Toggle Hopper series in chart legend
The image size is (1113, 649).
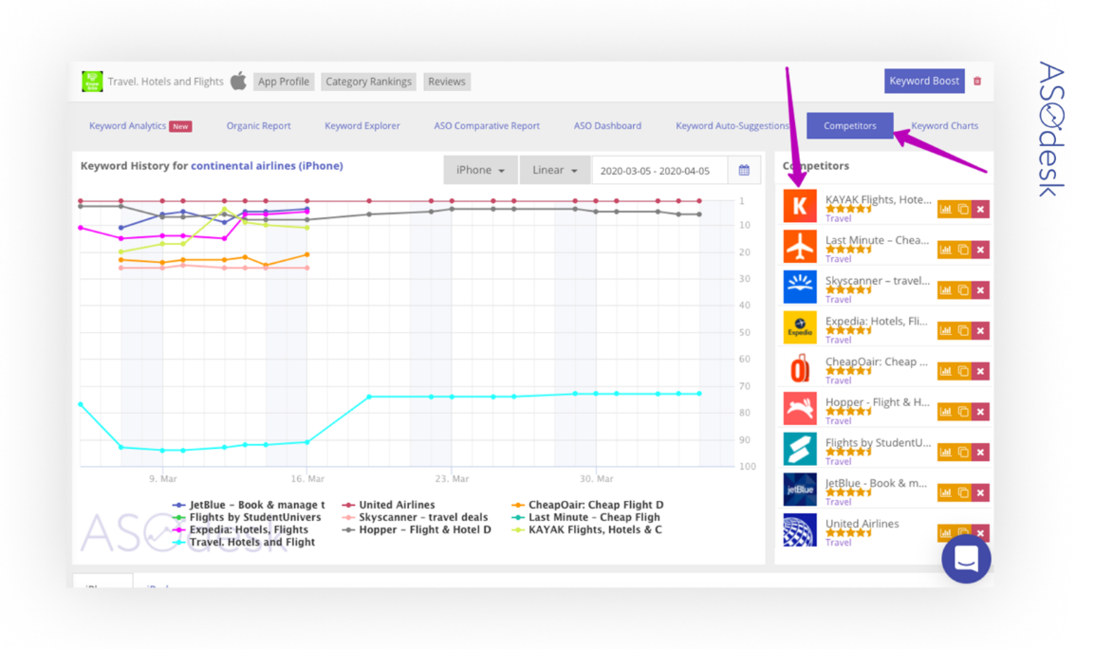point(417,529)
